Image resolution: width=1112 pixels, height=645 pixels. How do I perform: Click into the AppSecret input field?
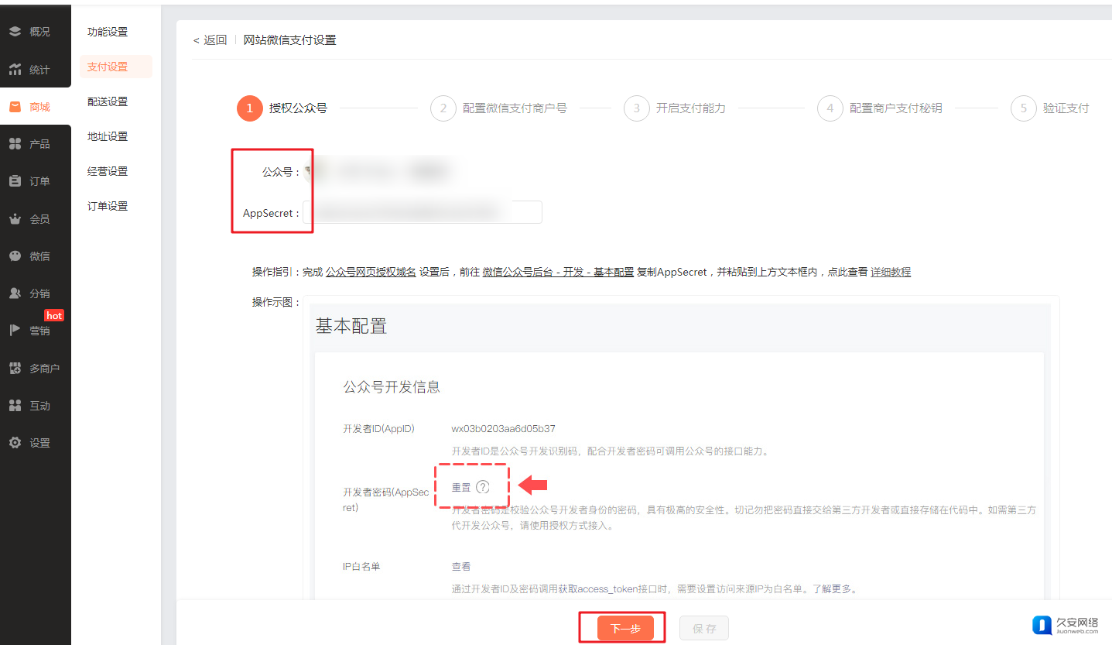tap(422, 212)
